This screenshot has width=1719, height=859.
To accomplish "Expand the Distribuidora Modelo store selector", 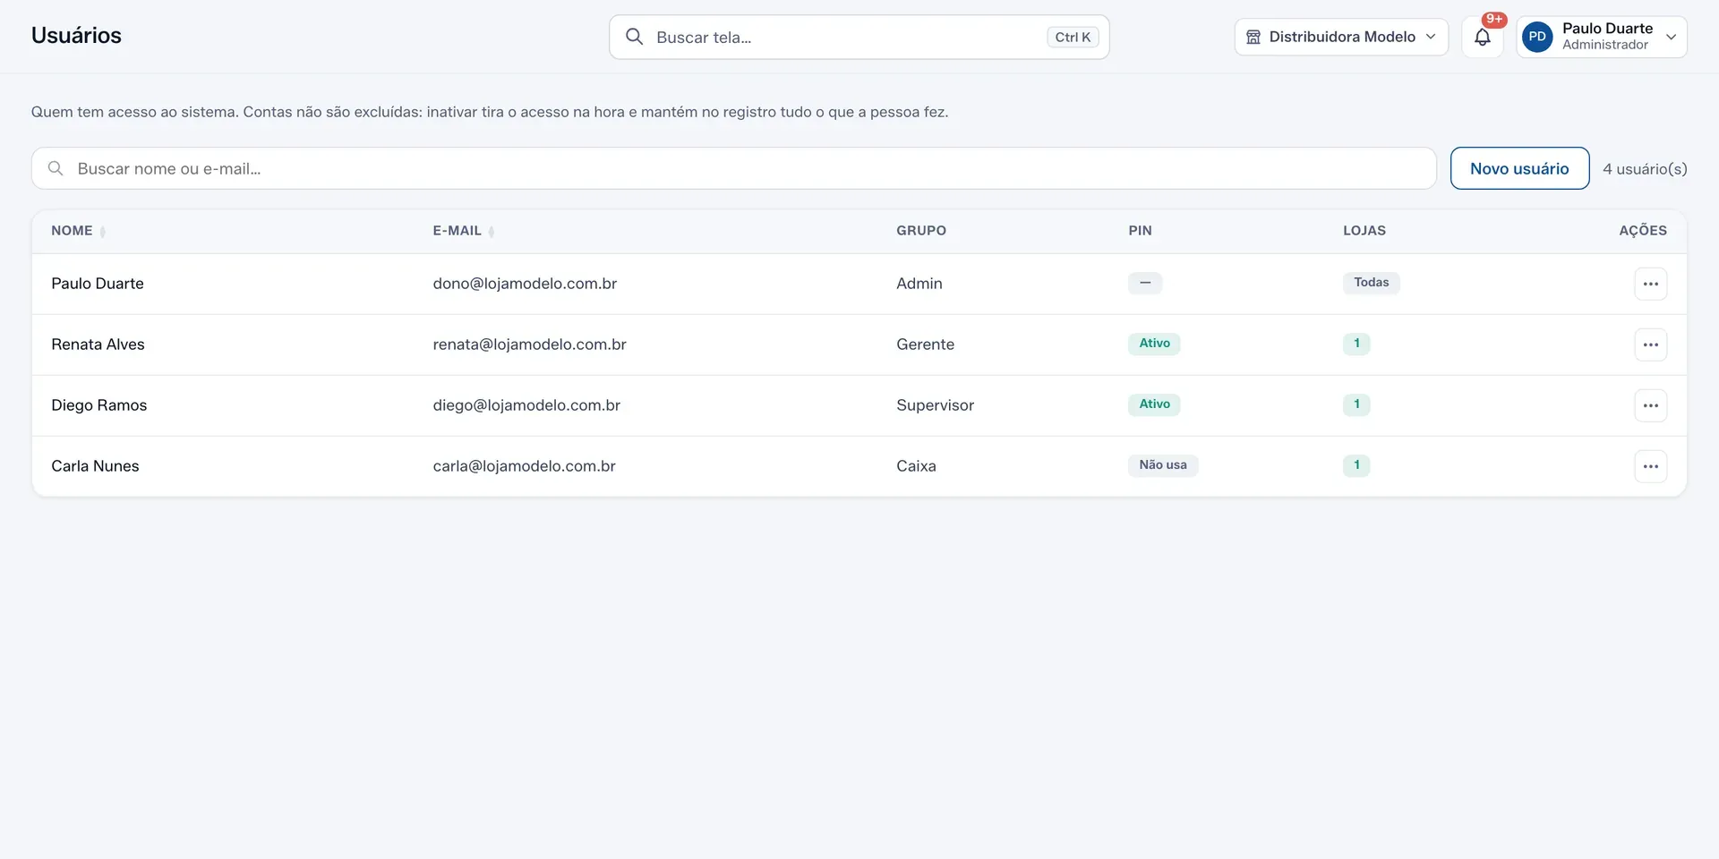I will 1341,37.
